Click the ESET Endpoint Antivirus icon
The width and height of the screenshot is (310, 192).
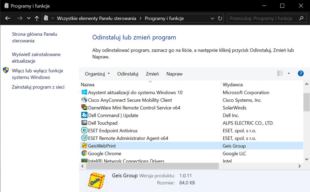pyautogui.click(x=84, y=130)
